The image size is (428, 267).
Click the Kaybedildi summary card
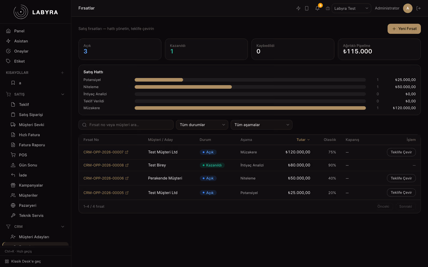pyautogui.click(x=293, y=49)
